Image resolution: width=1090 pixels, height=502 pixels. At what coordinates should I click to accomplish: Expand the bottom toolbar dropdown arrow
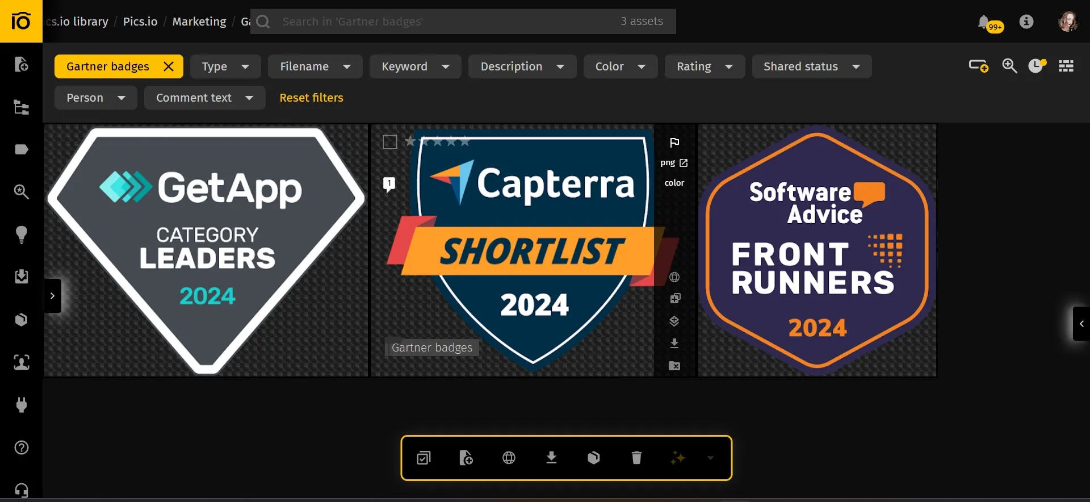pos(710,458)
